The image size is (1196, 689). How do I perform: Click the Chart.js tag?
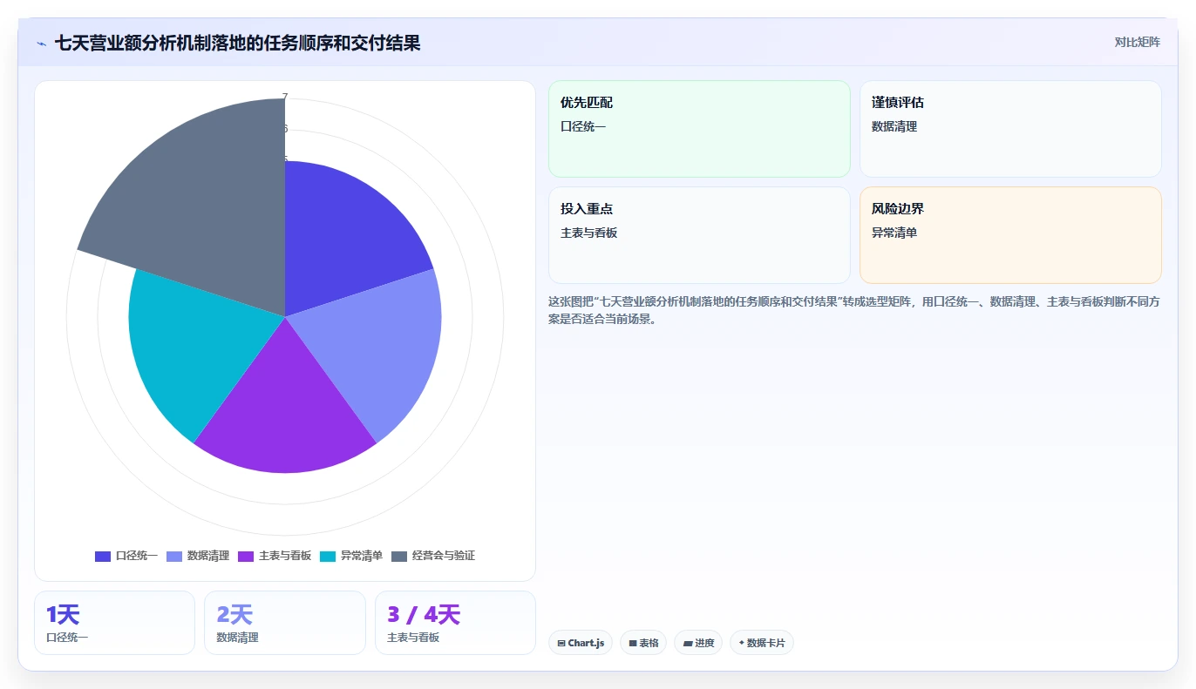(x=581, y=643)
